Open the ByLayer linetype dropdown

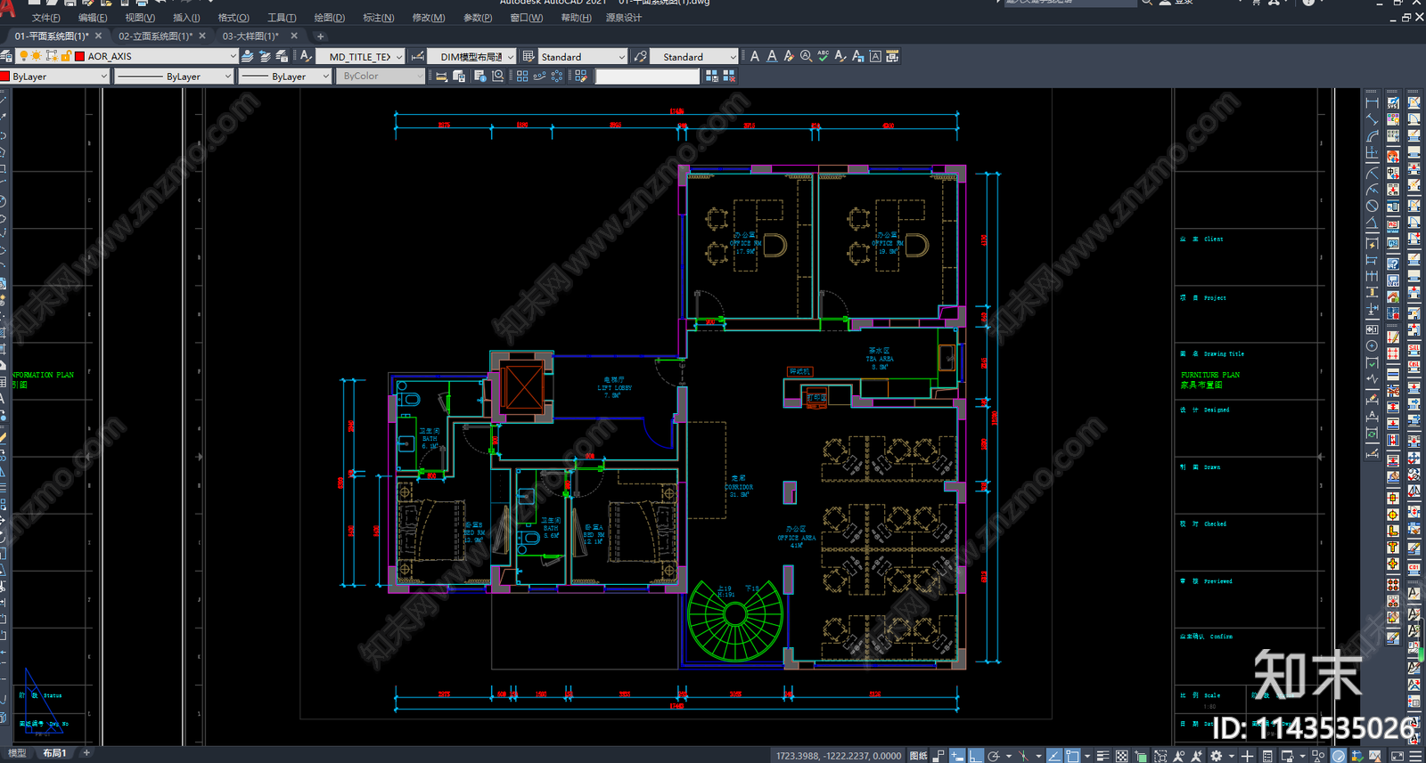click(228, 77)
